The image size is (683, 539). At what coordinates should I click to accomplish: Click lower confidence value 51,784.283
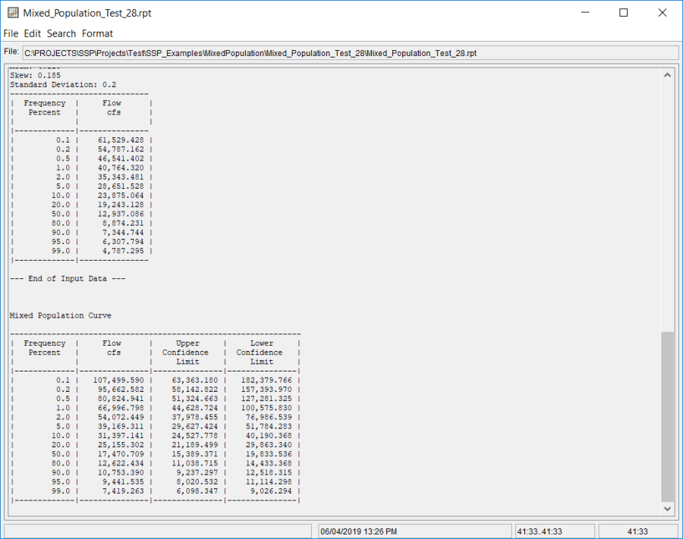pos(269,427)
